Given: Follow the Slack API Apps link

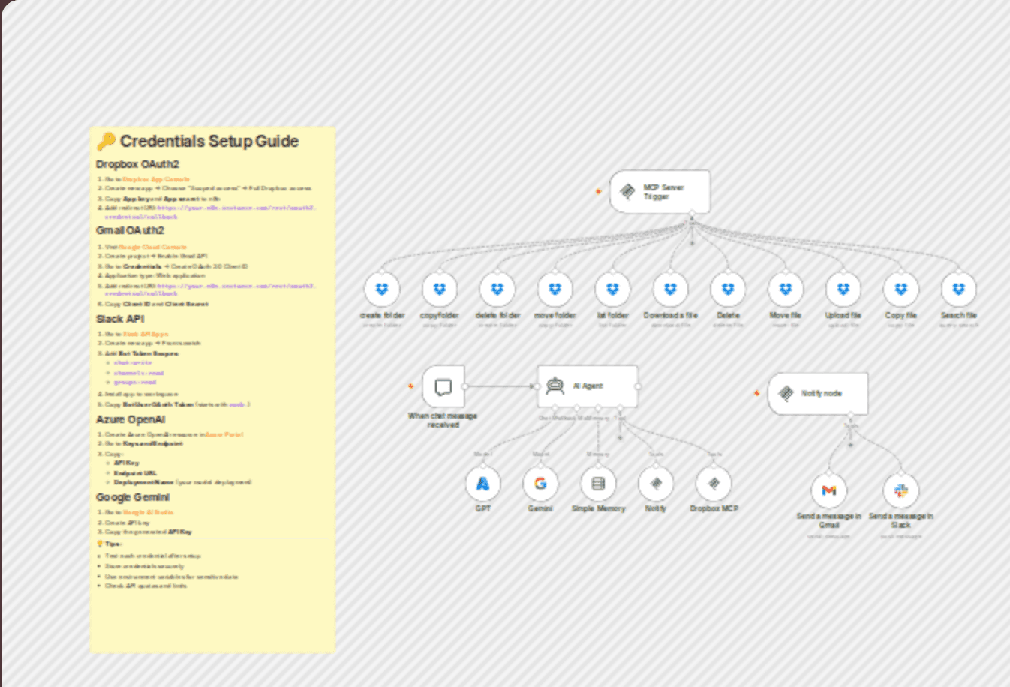Looking at the screenshot, I should [146, 334].
